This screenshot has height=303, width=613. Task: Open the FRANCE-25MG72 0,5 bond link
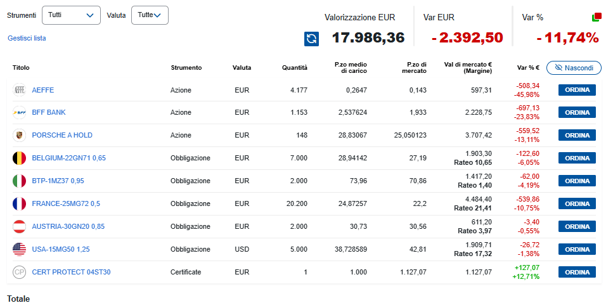[66, 203]
